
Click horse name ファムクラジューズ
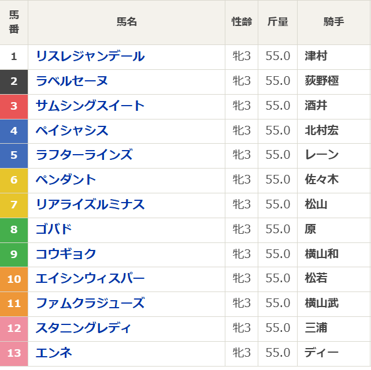point(90,303)
